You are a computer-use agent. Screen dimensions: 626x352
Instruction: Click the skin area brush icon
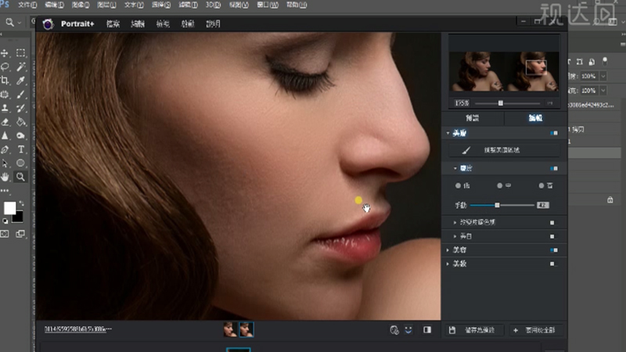tap(466, 150)
